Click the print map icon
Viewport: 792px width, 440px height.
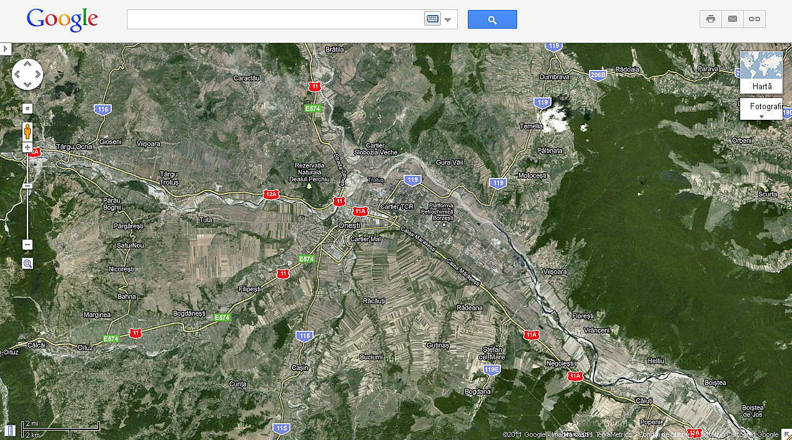coord(710,19)
